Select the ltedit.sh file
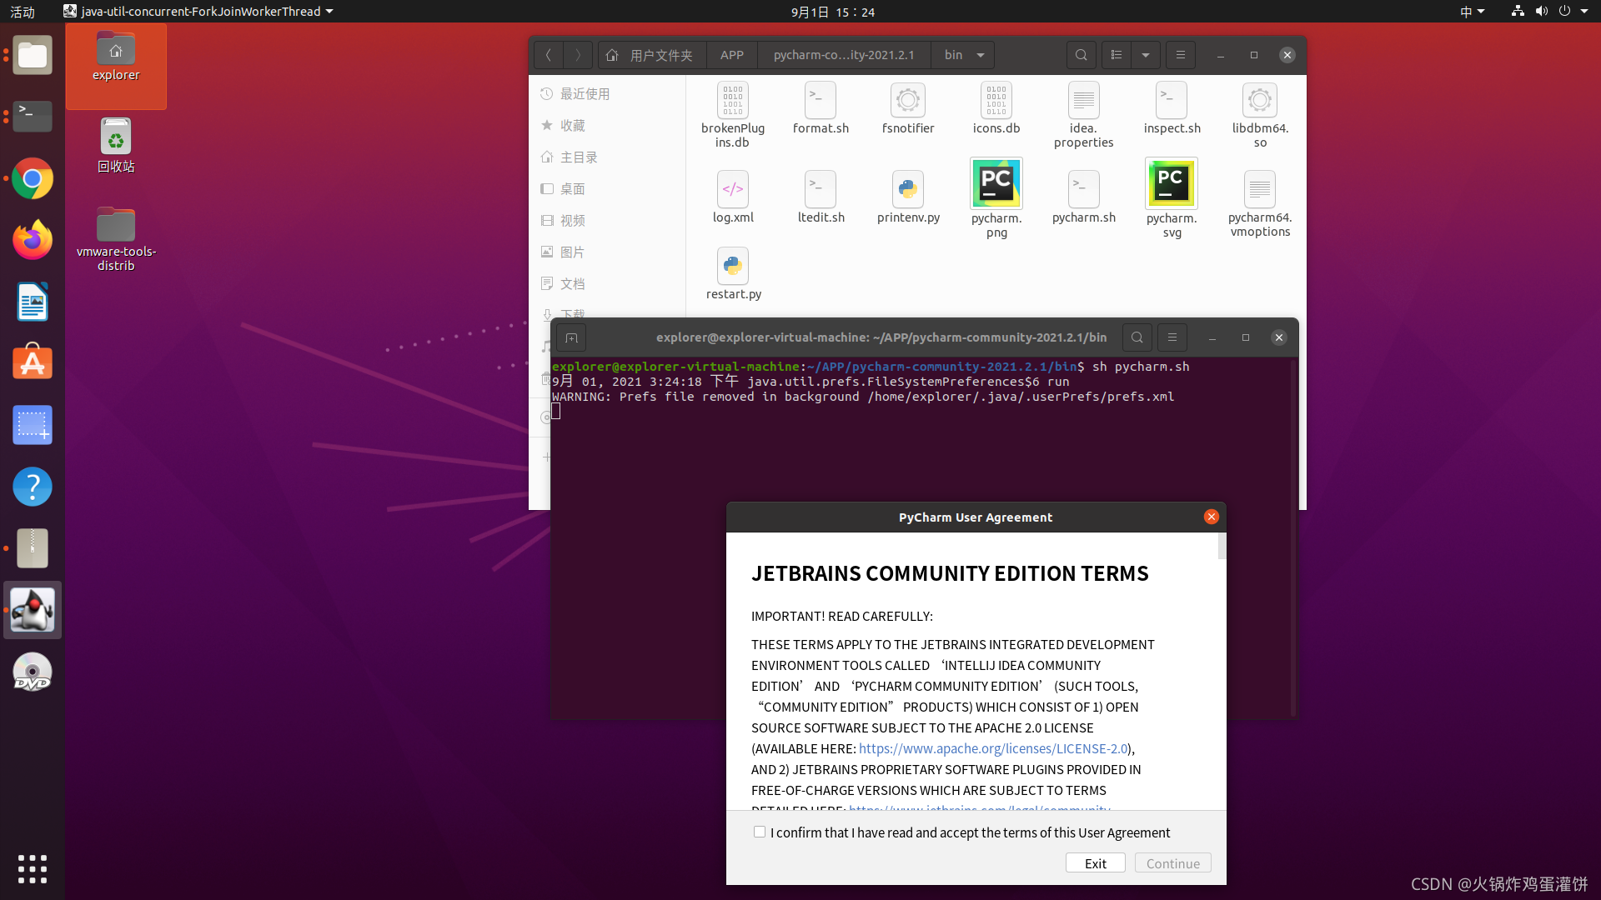 point(821,197)
